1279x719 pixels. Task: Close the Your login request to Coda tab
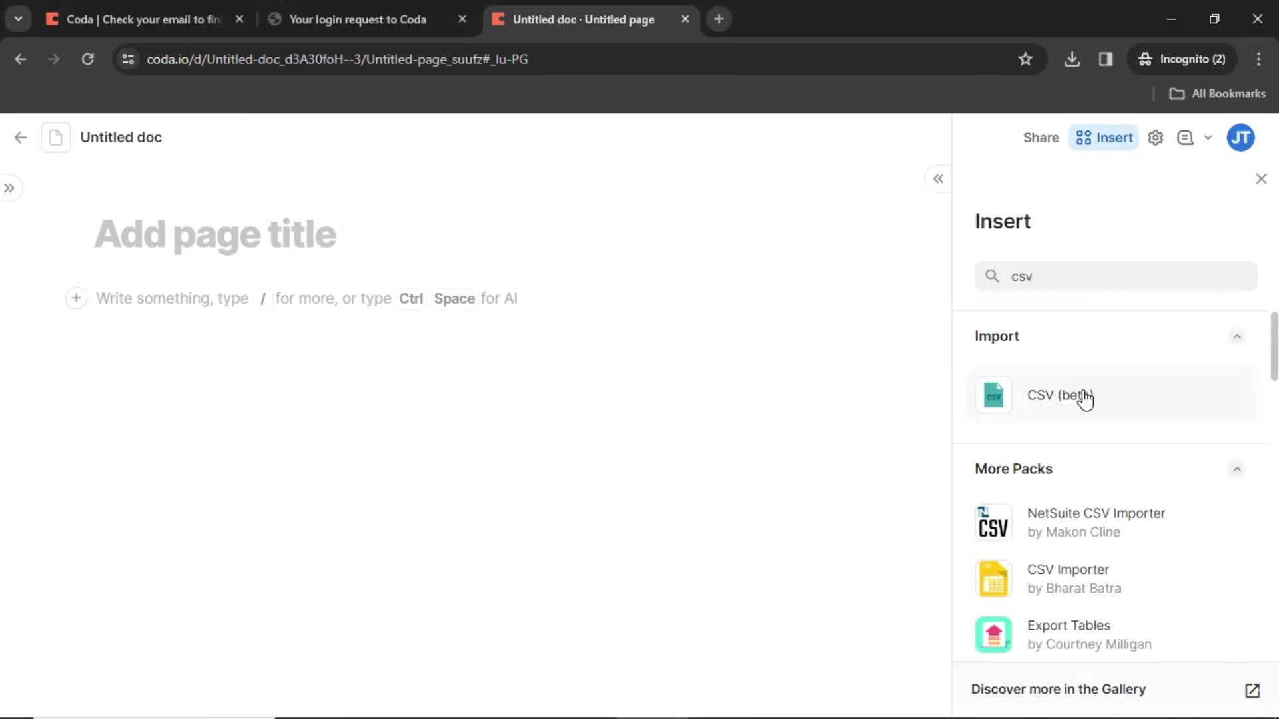462,19
